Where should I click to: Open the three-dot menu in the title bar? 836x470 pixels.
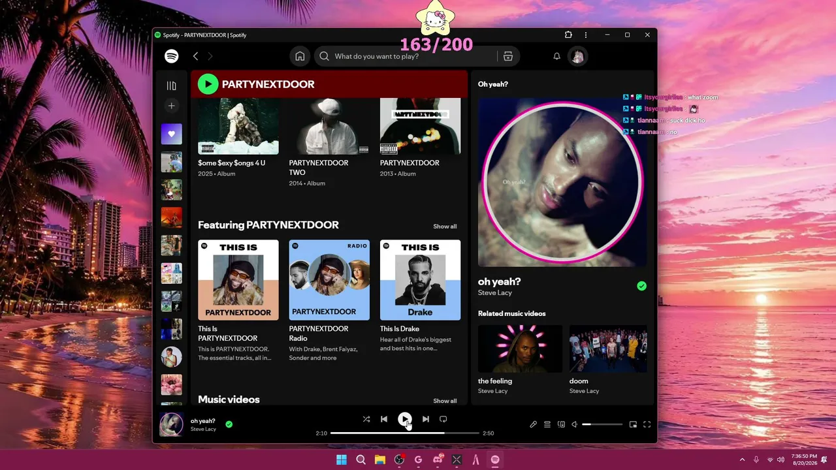point(586,35)
